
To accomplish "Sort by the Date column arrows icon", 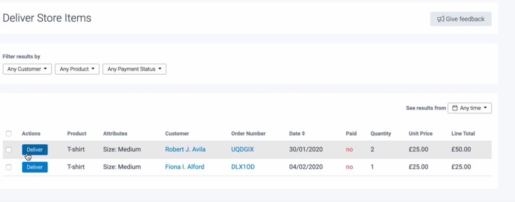I will (x=303, y=133).
